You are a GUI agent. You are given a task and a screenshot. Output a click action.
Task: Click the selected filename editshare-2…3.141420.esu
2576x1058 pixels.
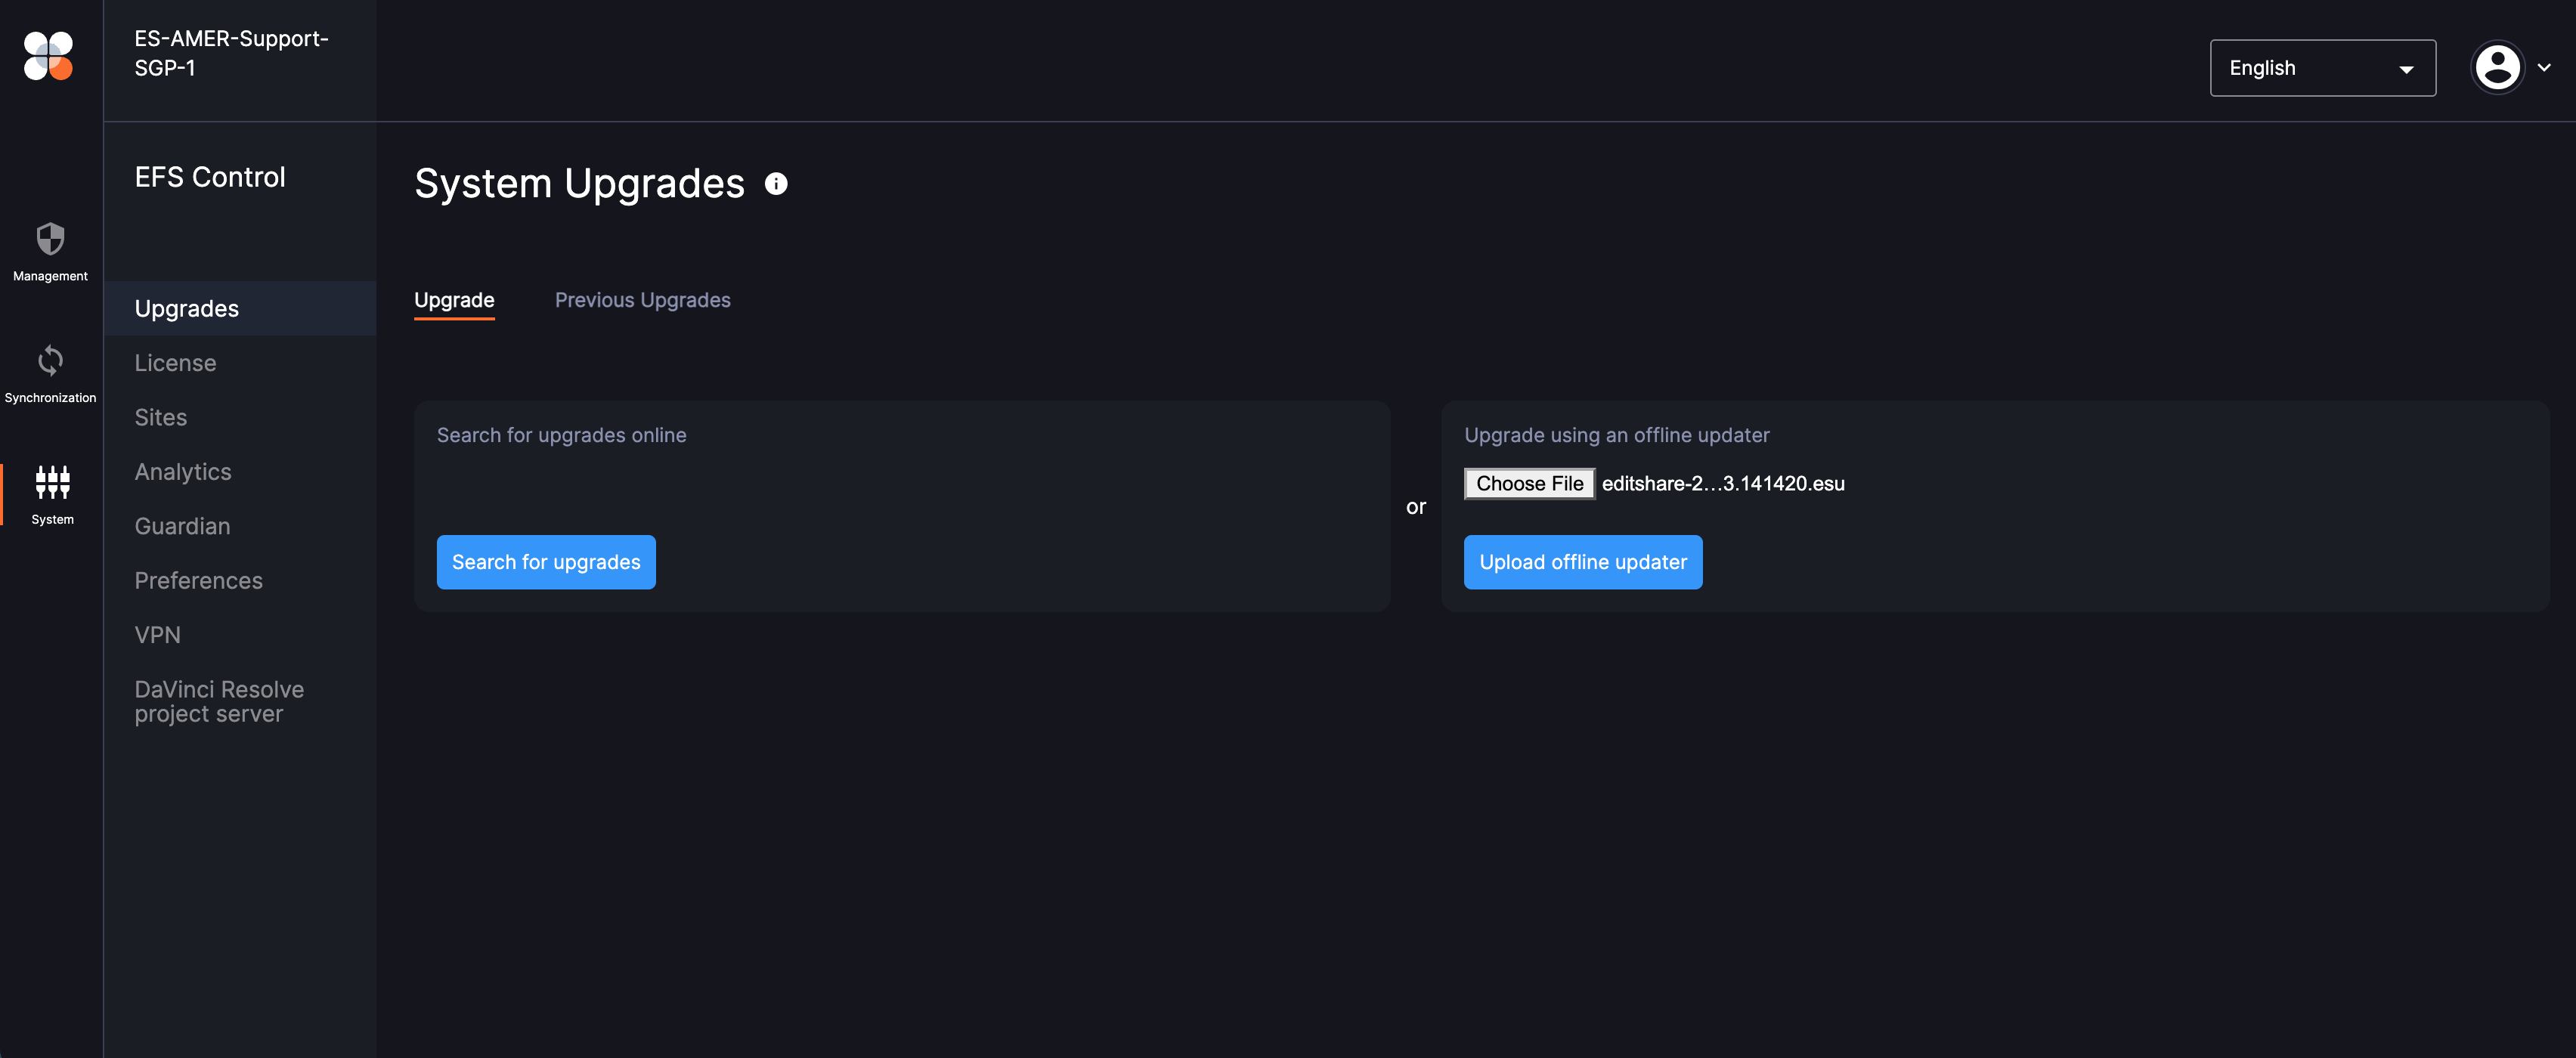pos(1723,484)
